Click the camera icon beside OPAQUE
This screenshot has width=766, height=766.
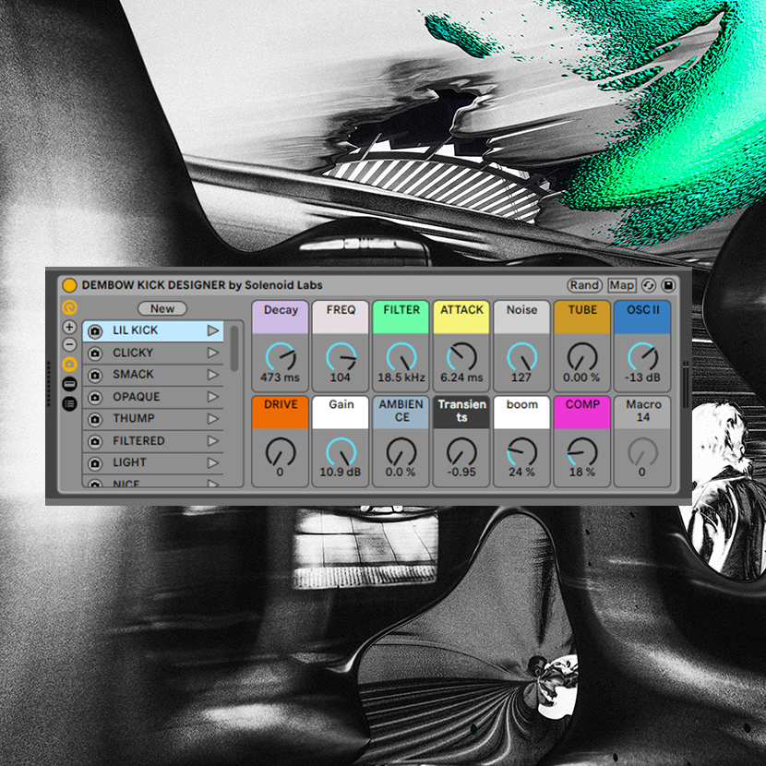pyautogui.click(x=95, y=397)
